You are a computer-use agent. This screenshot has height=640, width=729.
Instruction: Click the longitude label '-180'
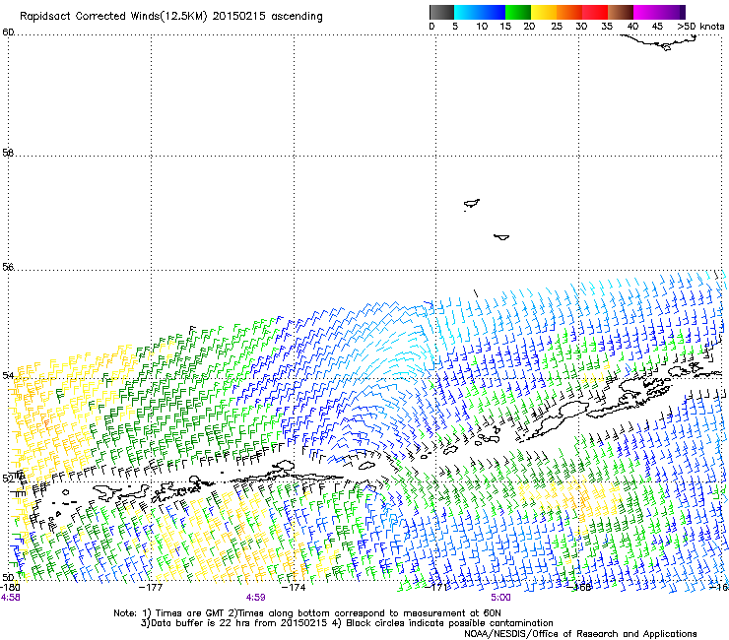coord(10,587)
